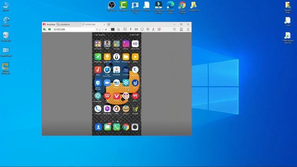Image resolution: width=297 pixels, height=167 pixels.
Task: Open the Control Panel desktop shortcut
Action: 6,52
